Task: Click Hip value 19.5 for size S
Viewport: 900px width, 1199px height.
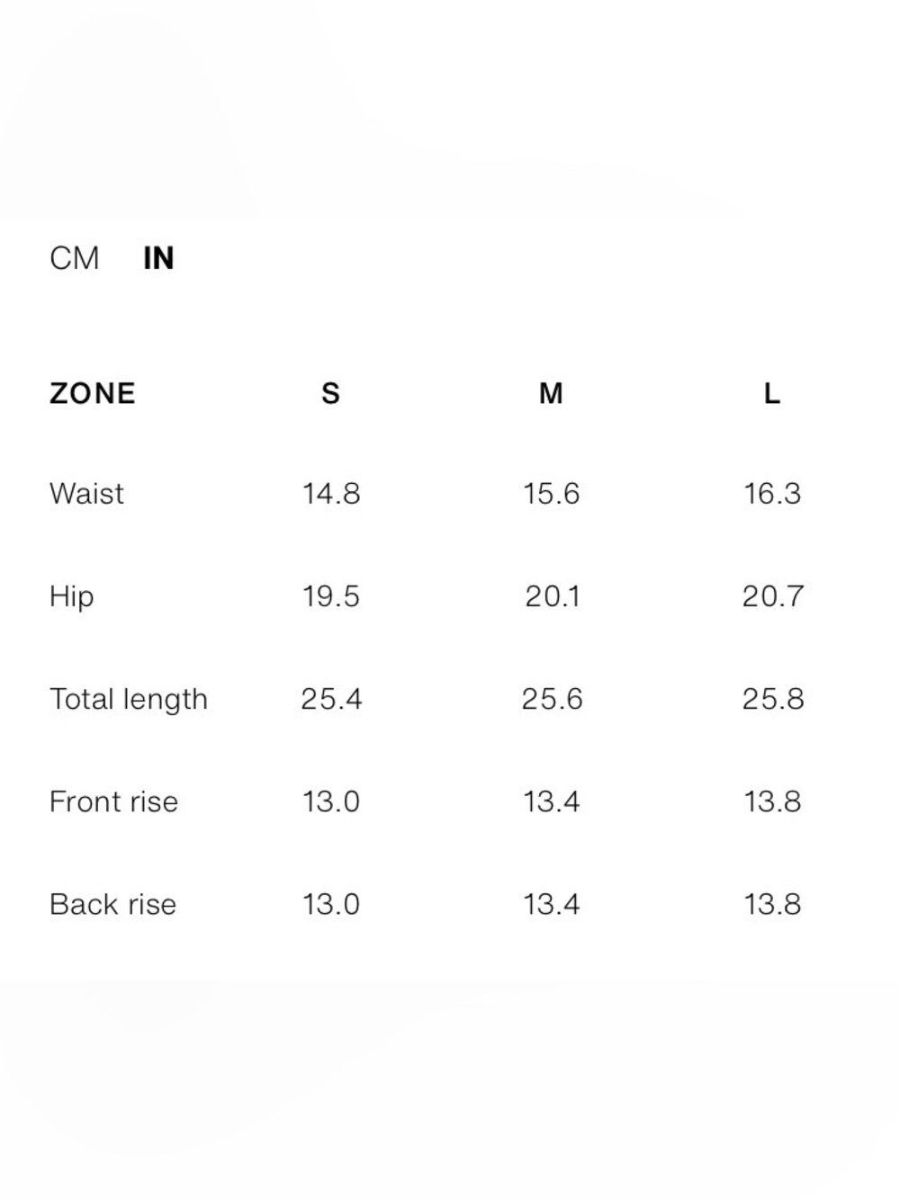Action: (331, 596)
